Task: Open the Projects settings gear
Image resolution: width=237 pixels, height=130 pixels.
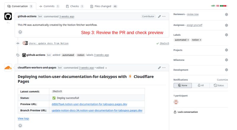Action: 226,50
